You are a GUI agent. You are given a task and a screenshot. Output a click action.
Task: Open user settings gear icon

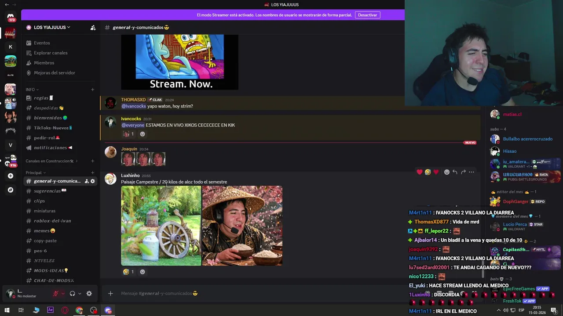(89, 294)
